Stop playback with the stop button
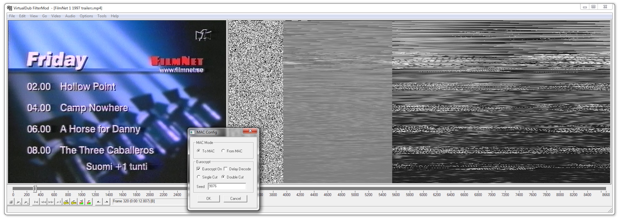The image size is (618, 219). click(x=11, y=202)
